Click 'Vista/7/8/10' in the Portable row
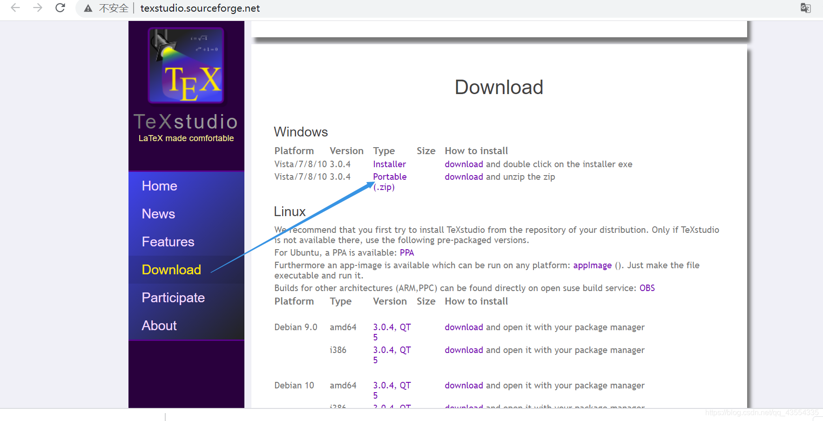 (x=301, y=177)
